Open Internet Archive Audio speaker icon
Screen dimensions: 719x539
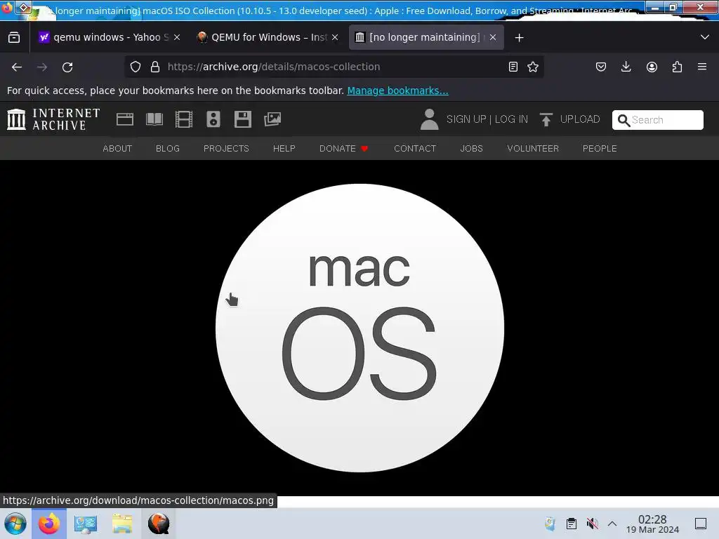point(213,119)
